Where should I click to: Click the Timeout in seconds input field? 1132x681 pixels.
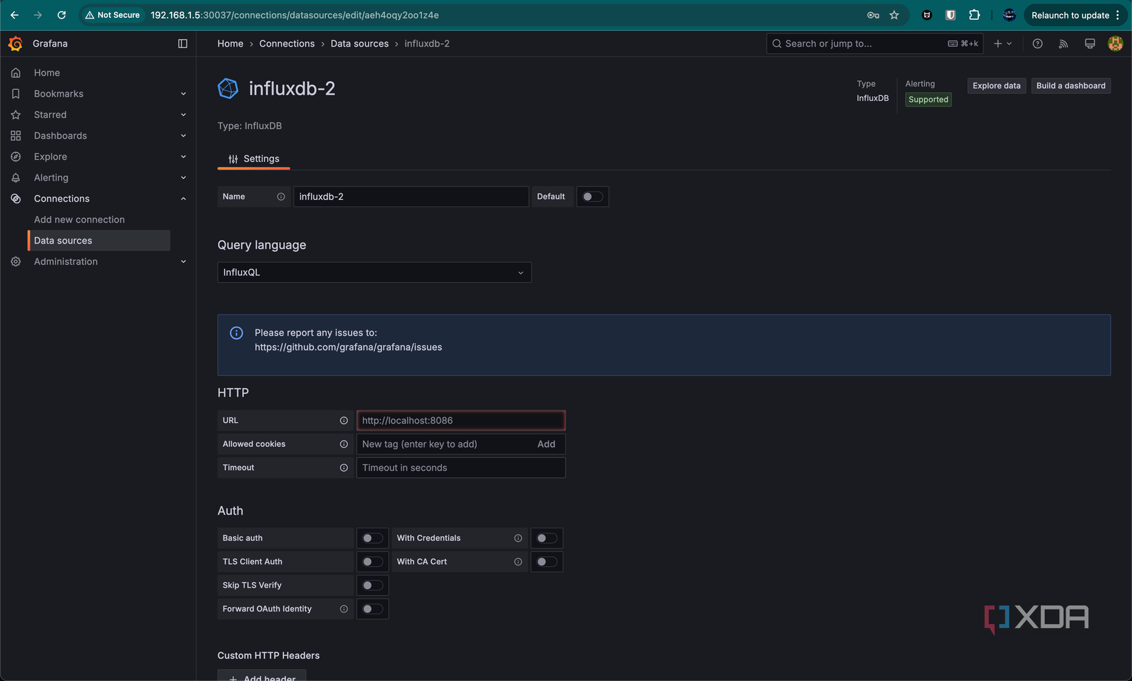tap(460, 468)
